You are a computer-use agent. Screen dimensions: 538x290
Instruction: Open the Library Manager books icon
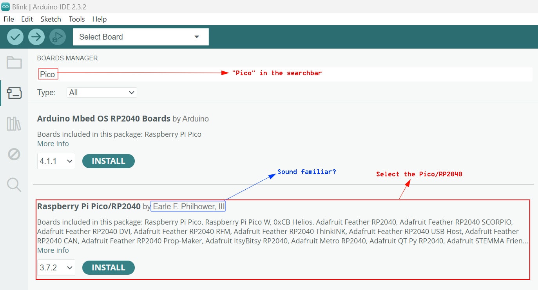(14, 124)
